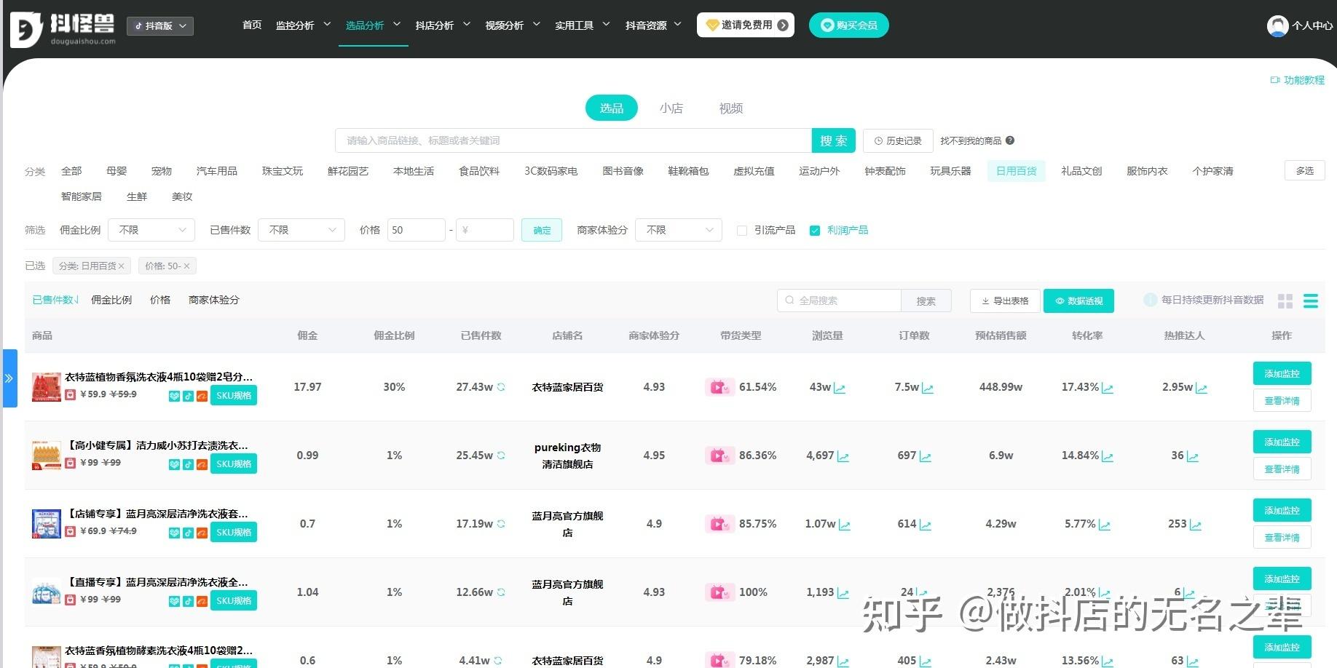Screen dimensions: 1337x668
Task: Sort by 已售件数
Action: point(55,300)
